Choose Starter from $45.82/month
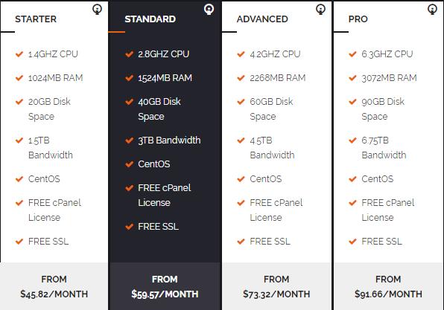 (x=54, y=286)
